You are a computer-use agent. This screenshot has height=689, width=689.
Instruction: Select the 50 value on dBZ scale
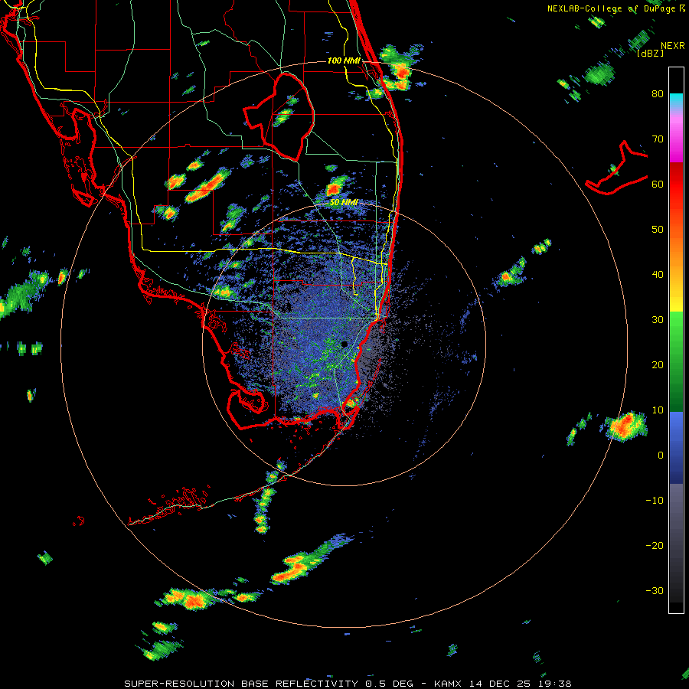[658, 230]
